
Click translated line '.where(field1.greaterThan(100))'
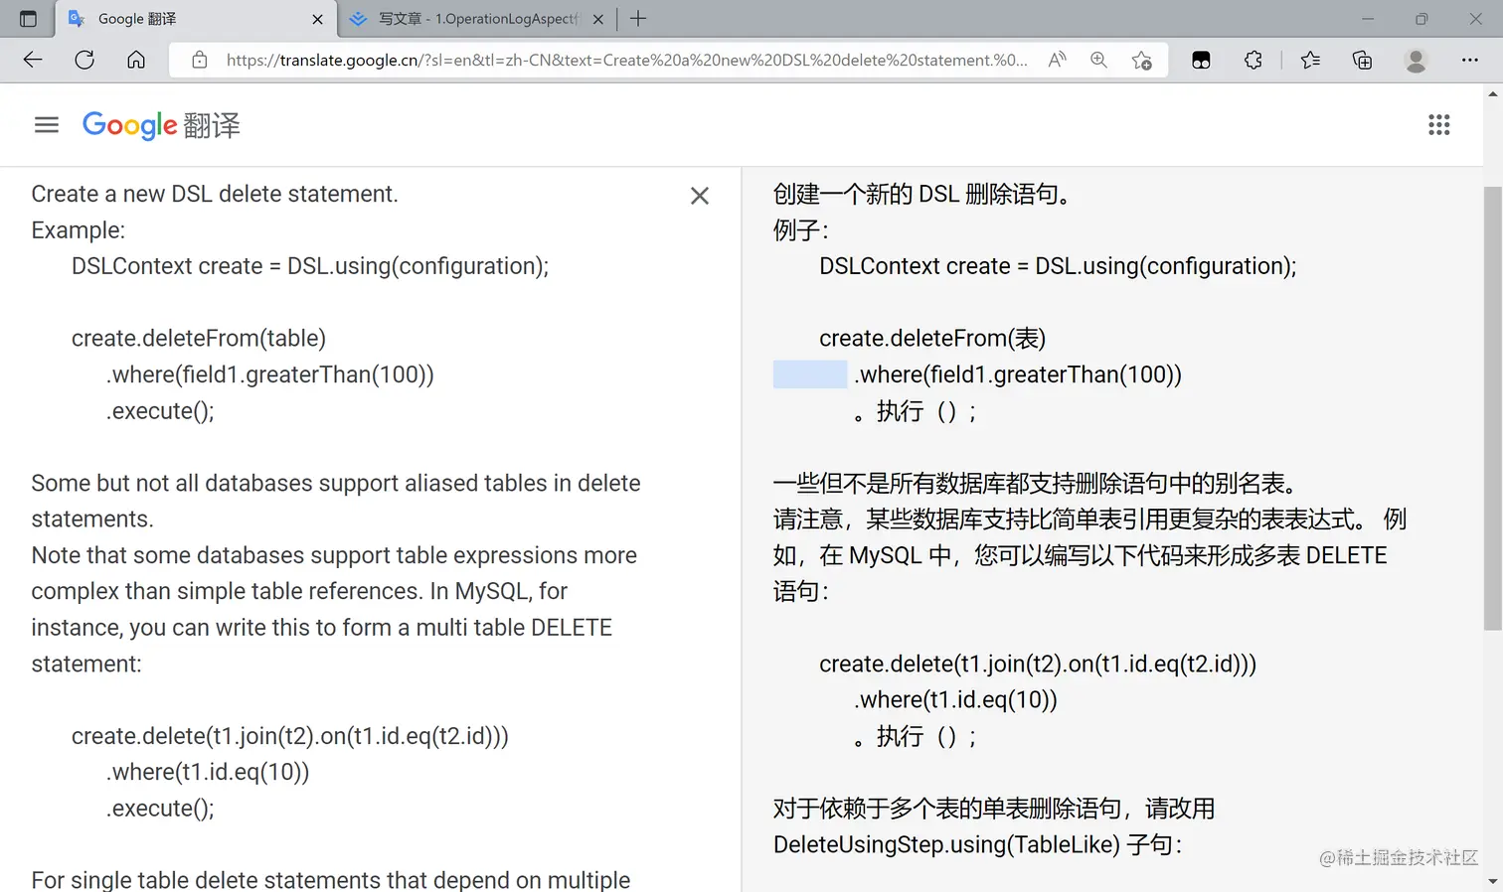[x=1018, y=374]
